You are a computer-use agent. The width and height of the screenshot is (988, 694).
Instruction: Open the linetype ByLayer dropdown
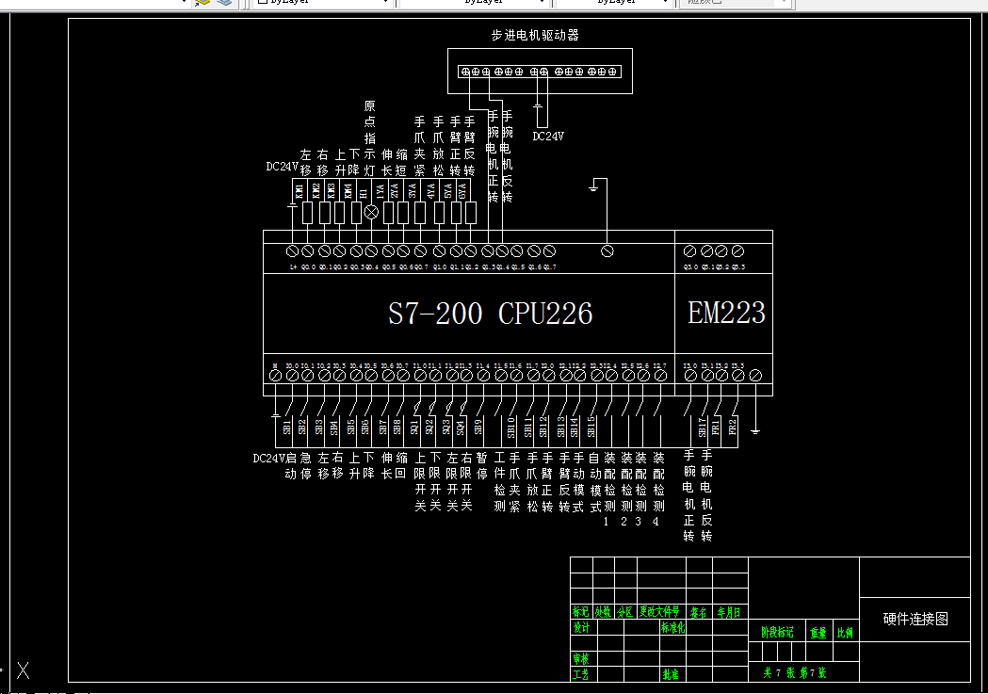(x=473, y=3)
